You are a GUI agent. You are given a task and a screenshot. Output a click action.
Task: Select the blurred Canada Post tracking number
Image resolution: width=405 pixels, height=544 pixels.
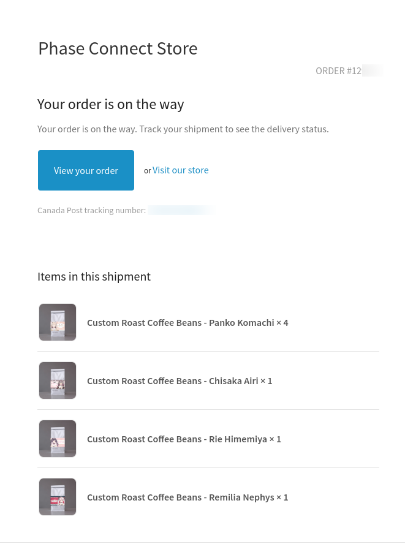181,210
